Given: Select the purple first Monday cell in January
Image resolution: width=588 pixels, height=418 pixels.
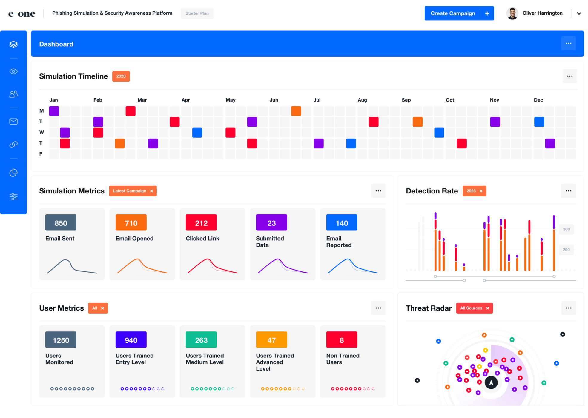Looking at the screenshot, I should pos(54,111).
